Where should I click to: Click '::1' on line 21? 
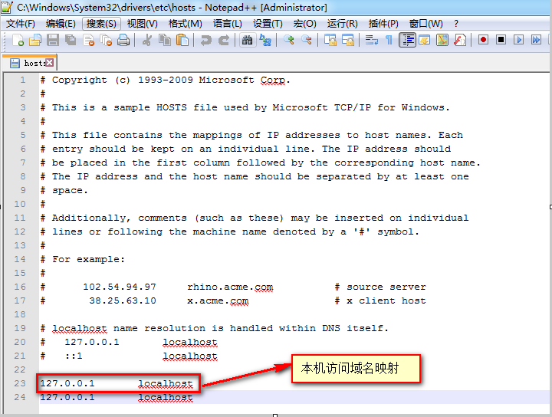(x=74, y=356)
